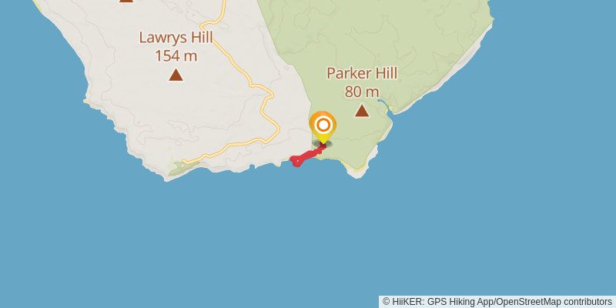Click the 154 m elevation text
Screen dimensions: 616x308
tap(176, 55)
